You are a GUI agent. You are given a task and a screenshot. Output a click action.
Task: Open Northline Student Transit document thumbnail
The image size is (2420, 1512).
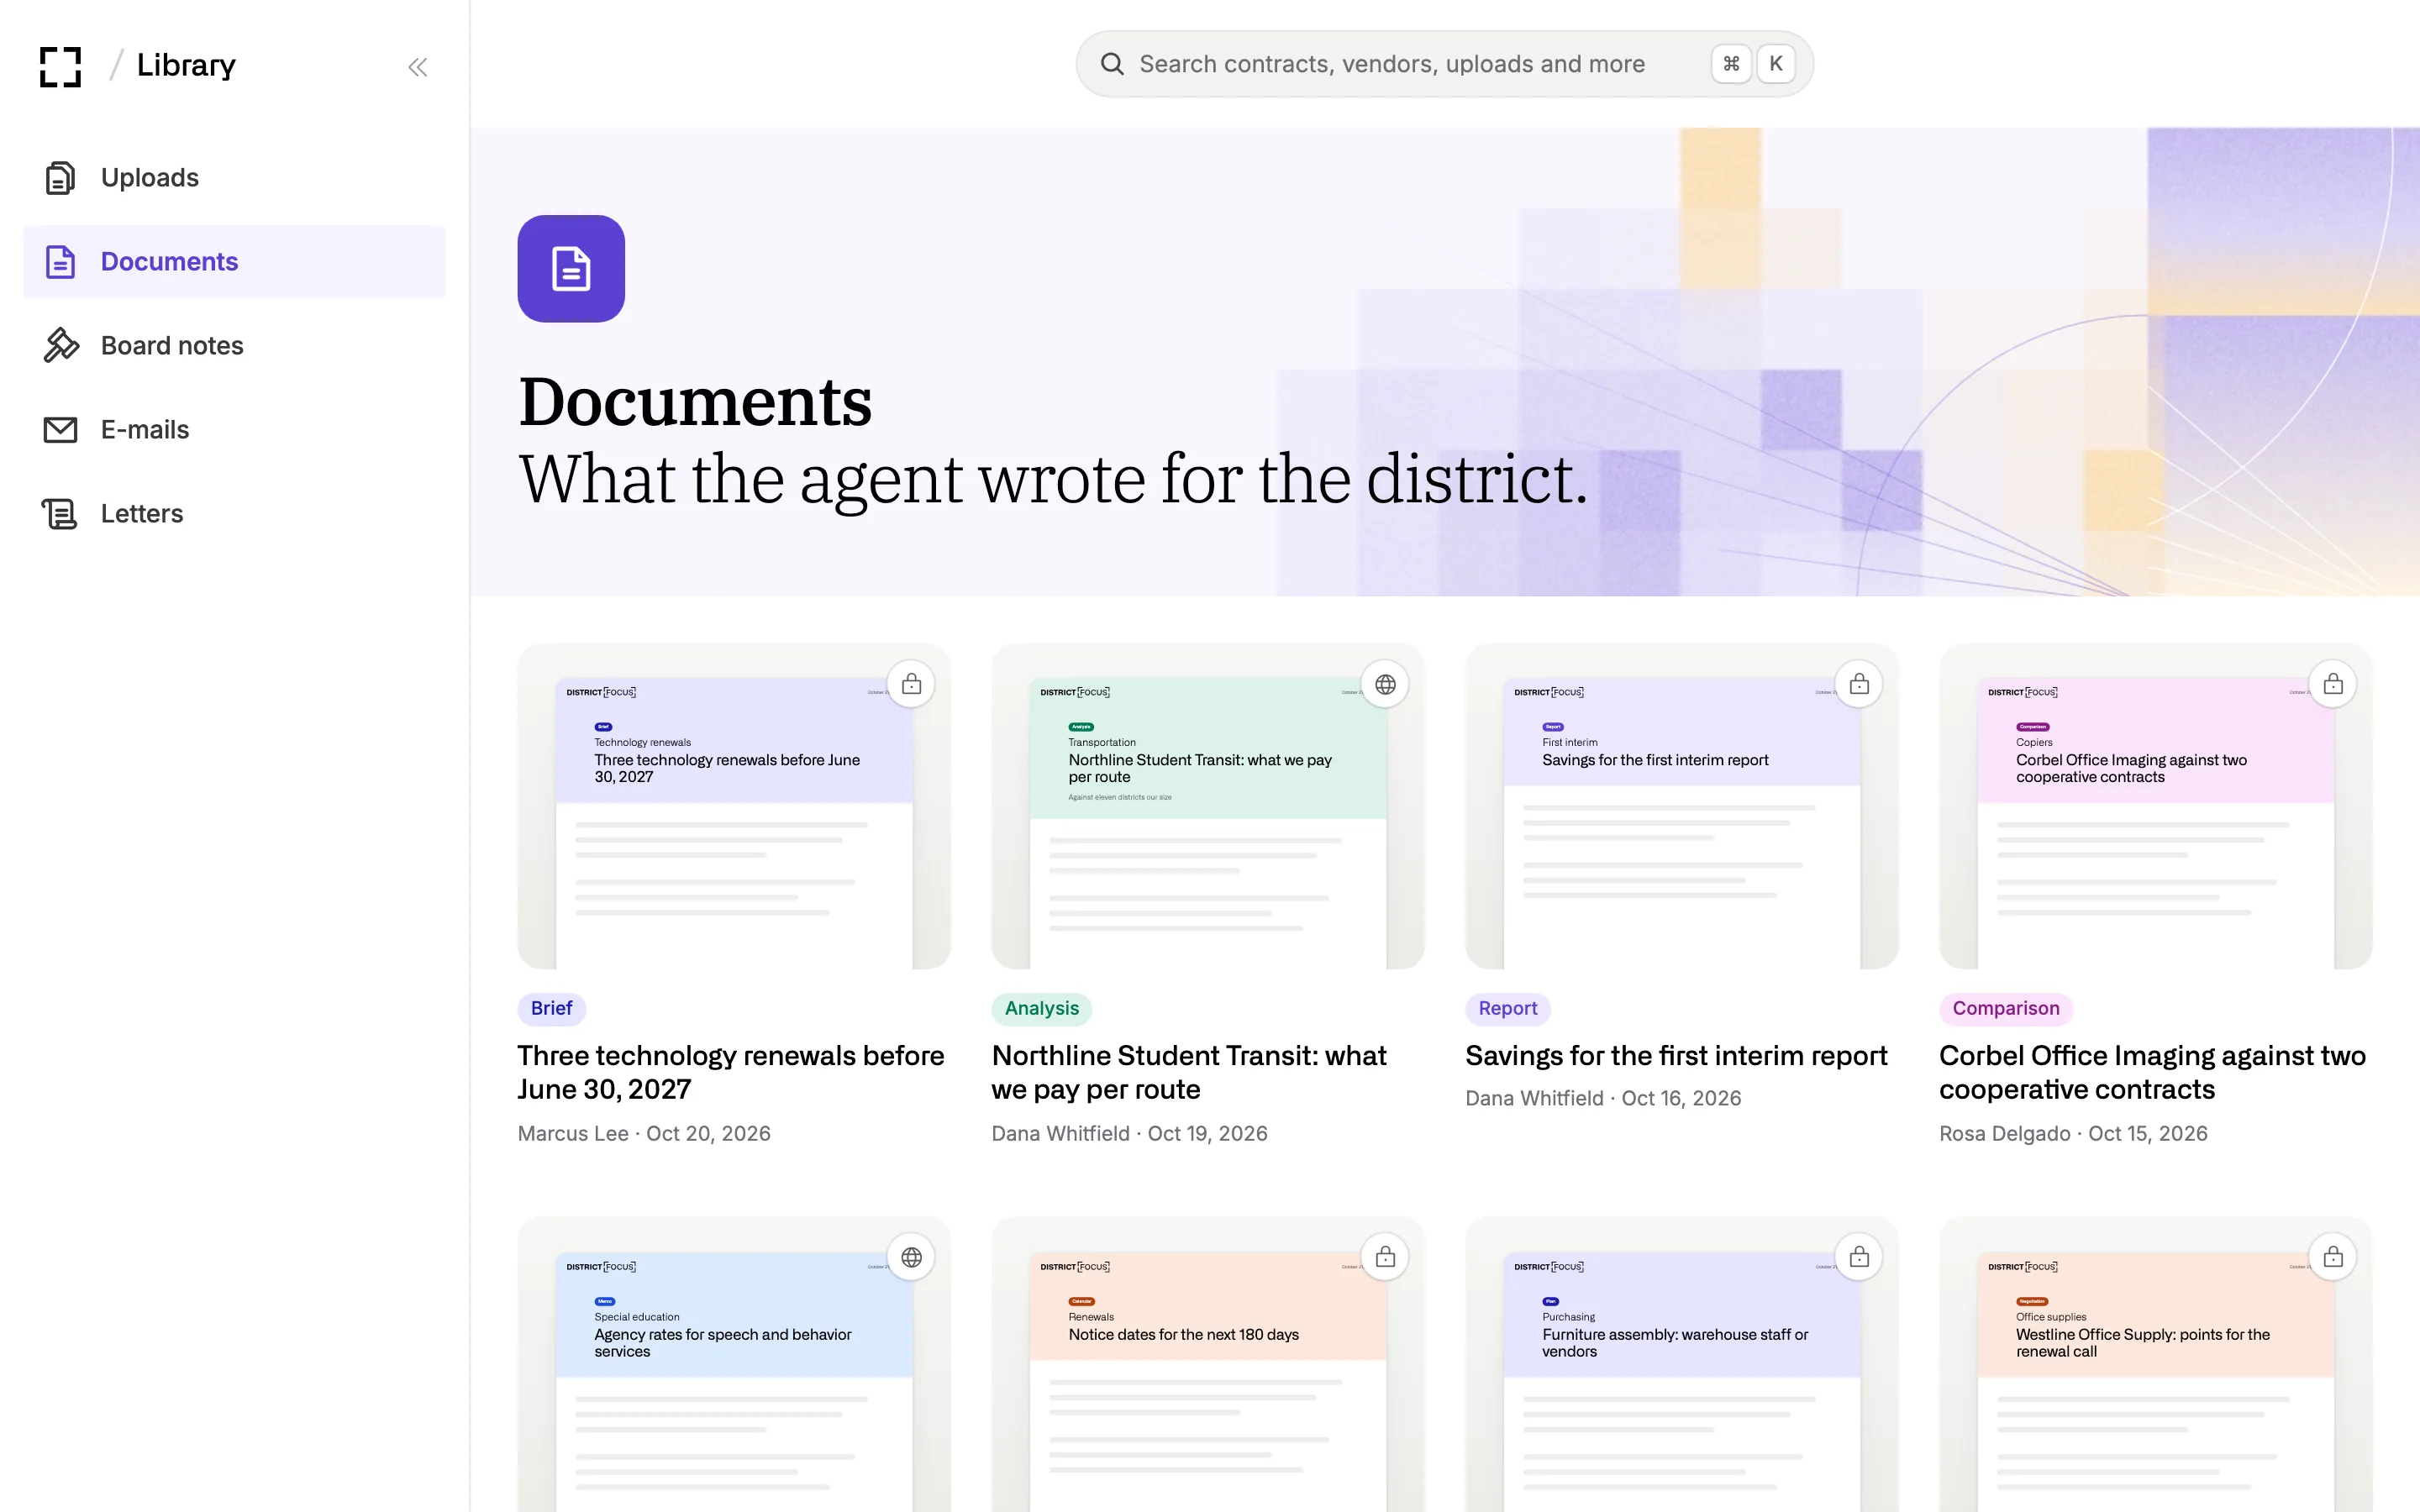[x=1208, y=806]
